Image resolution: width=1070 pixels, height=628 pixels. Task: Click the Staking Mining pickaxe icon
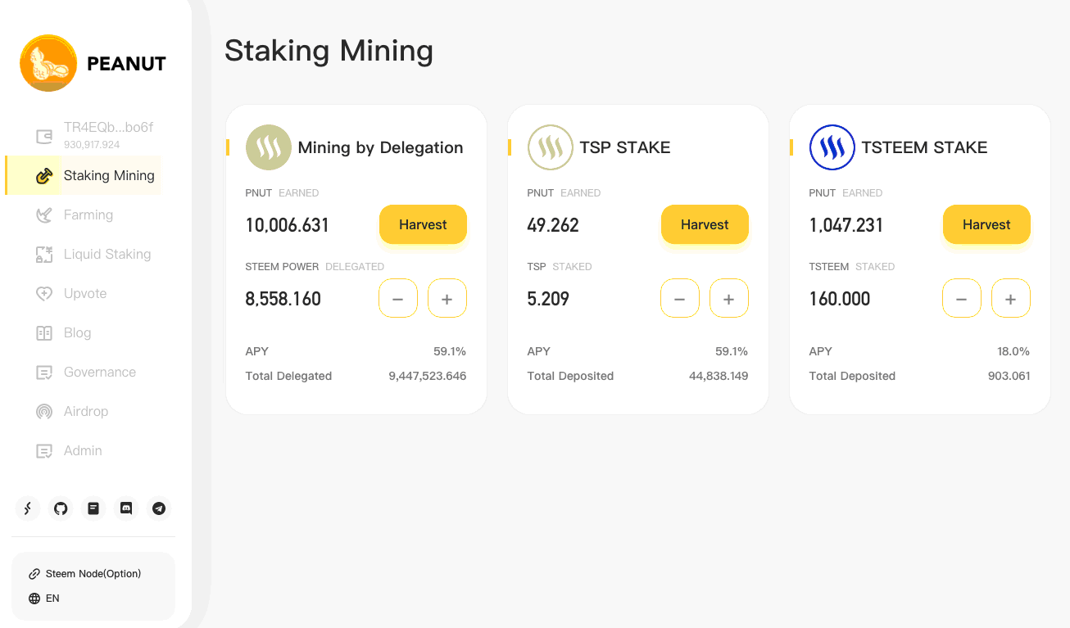(x=44, y=175)
